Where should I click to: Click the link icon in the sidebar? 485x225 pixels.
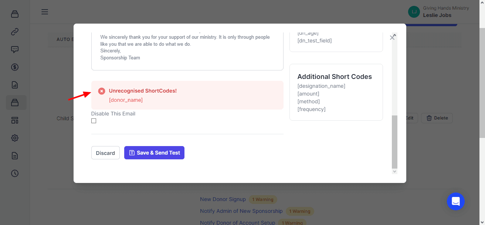click(15, 32)
